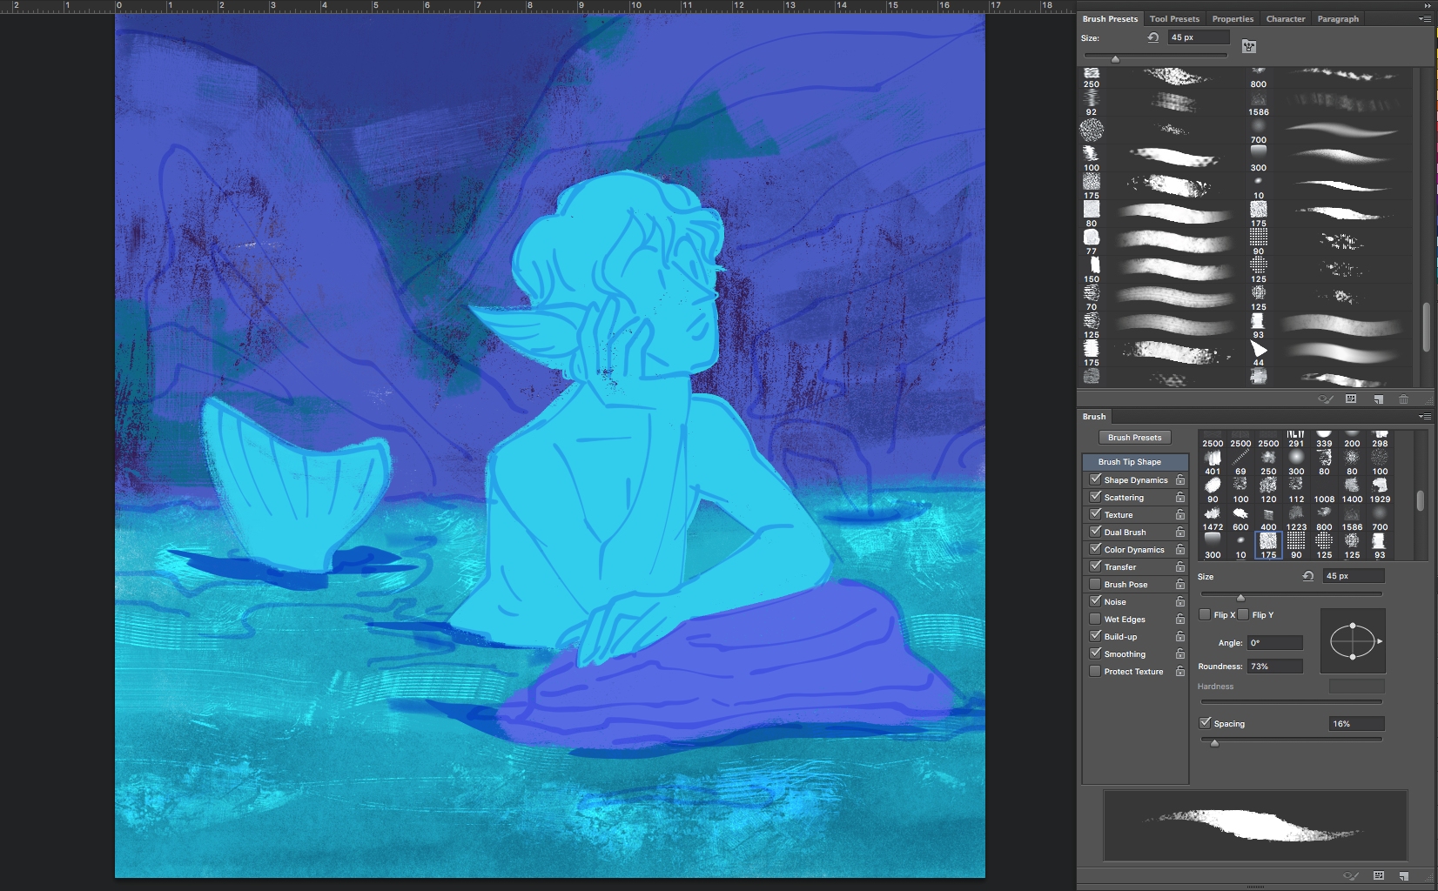Disable the Scattering checkbox
Image resolution: width=1438 pixels, height=891 pixels.
1095,497
